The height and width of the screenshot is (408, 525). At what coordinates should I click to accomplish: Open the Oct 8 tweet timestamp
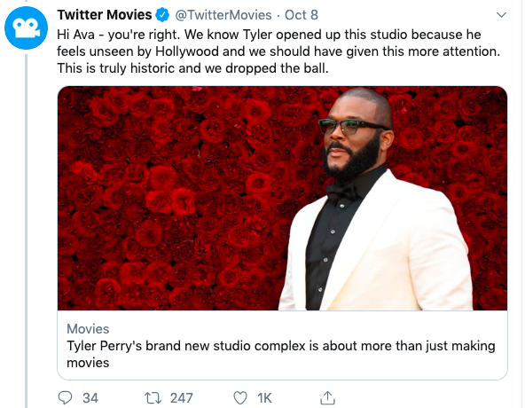click(x=301, y=15)
